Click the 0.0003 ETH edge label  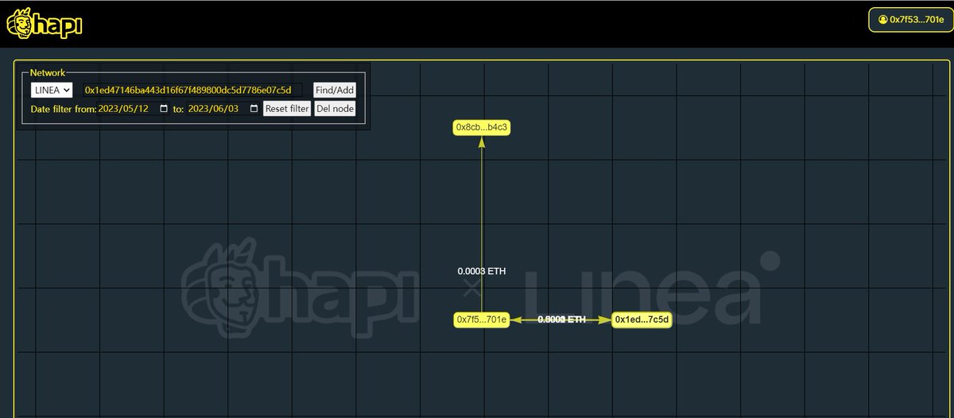point(482,271)
